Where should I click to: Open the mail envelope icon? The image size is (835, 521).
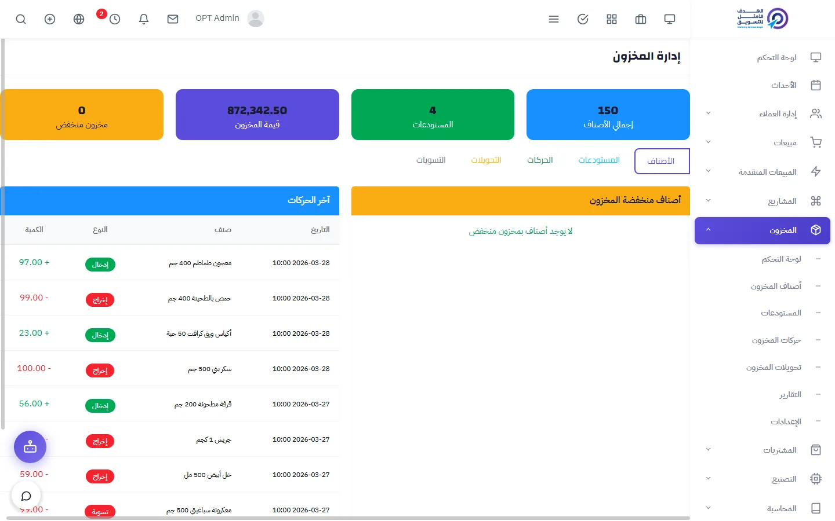[x=173, y=19]
